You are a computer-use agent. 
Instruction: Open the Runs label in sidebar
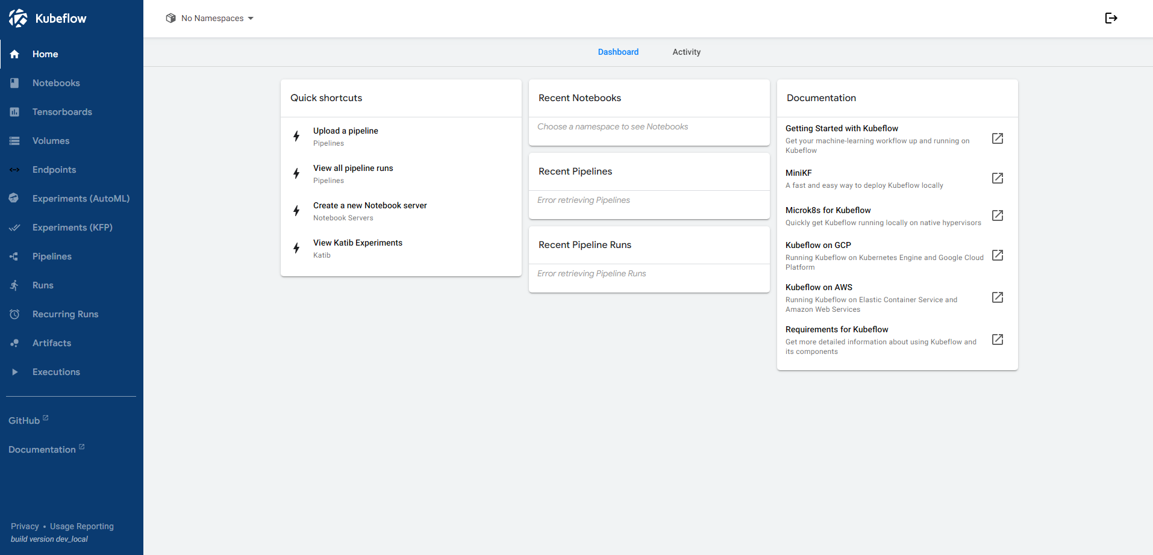pos(43,285)
